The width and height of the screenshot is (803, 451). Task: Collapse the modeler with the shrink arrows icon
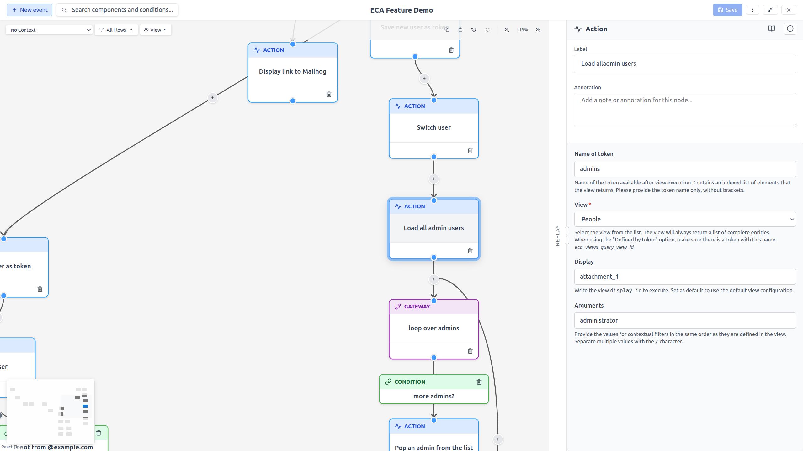770,10
